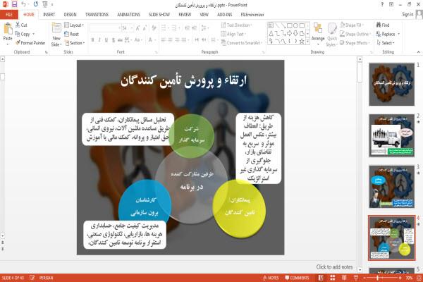Select slide 2 thumbnail with truck
The width and height of the screenshot is (423, 282).
click(391, 135)
